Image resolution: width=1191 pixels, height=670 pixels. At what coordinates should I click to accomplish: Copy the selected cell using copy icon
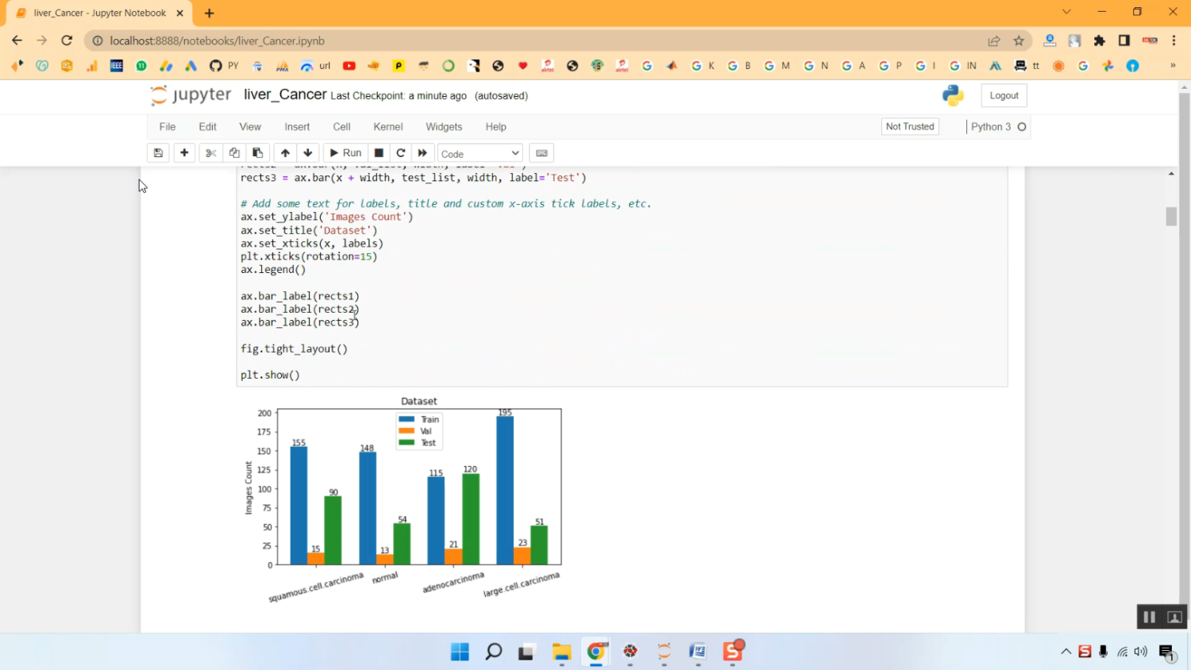[x=234, y=152]
